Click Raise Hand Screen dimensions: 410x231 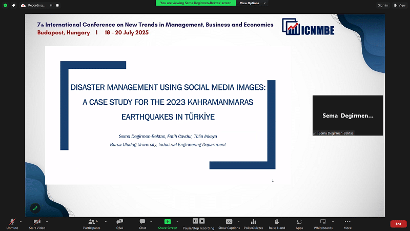pyautogui.click(x=277, y=222)
